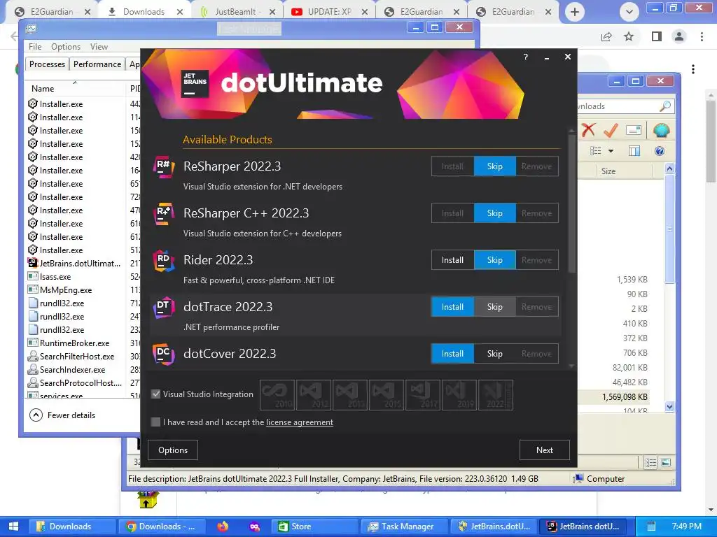This screenshot has height=537, width=717.
Task: Click Chrome share page icon
Action: [606, 36]
